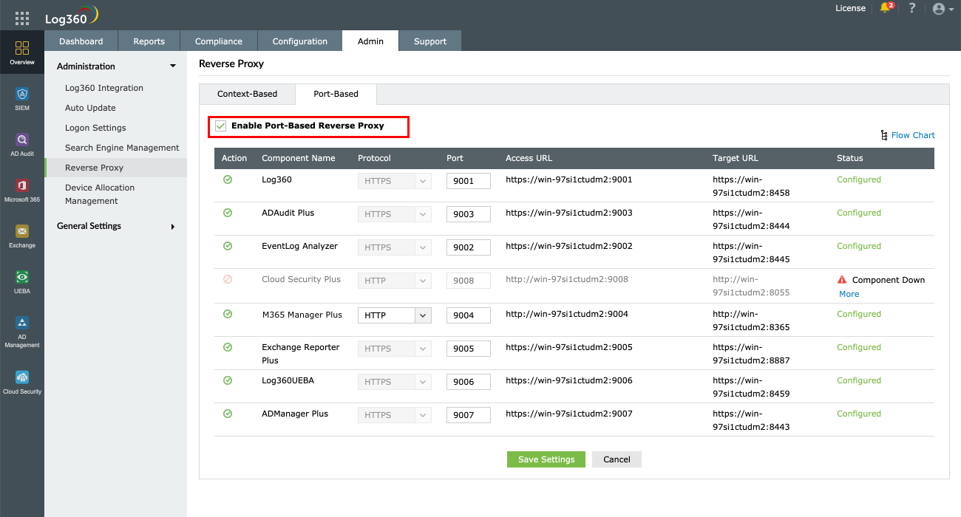
Task: Toggle the EventLog Analyzer row action icon
Action: (x=228, y=246)
